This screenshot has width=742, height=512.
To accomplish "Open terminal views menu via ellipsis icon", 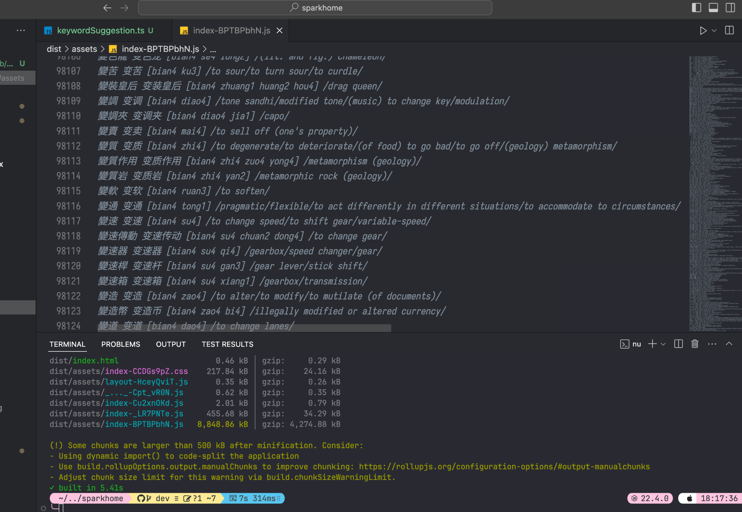I will (712, 344).
